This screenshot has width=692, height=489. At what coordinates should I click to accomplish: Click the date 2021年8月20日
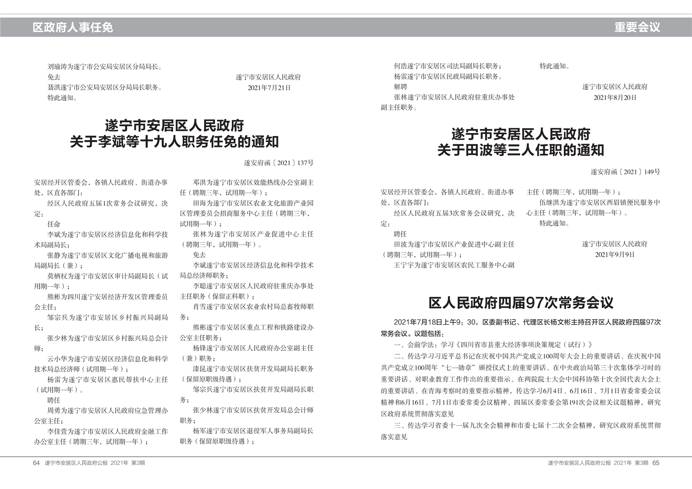pyautogui.click(x=615, y=98)
